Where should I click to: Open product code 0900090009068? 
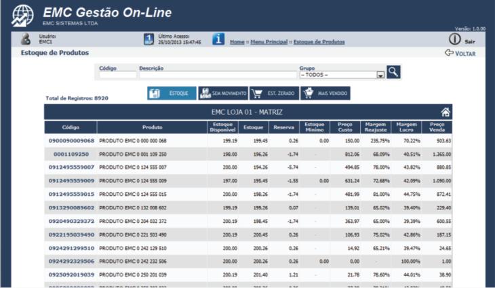pyautogui.click(x=71, y=141)
